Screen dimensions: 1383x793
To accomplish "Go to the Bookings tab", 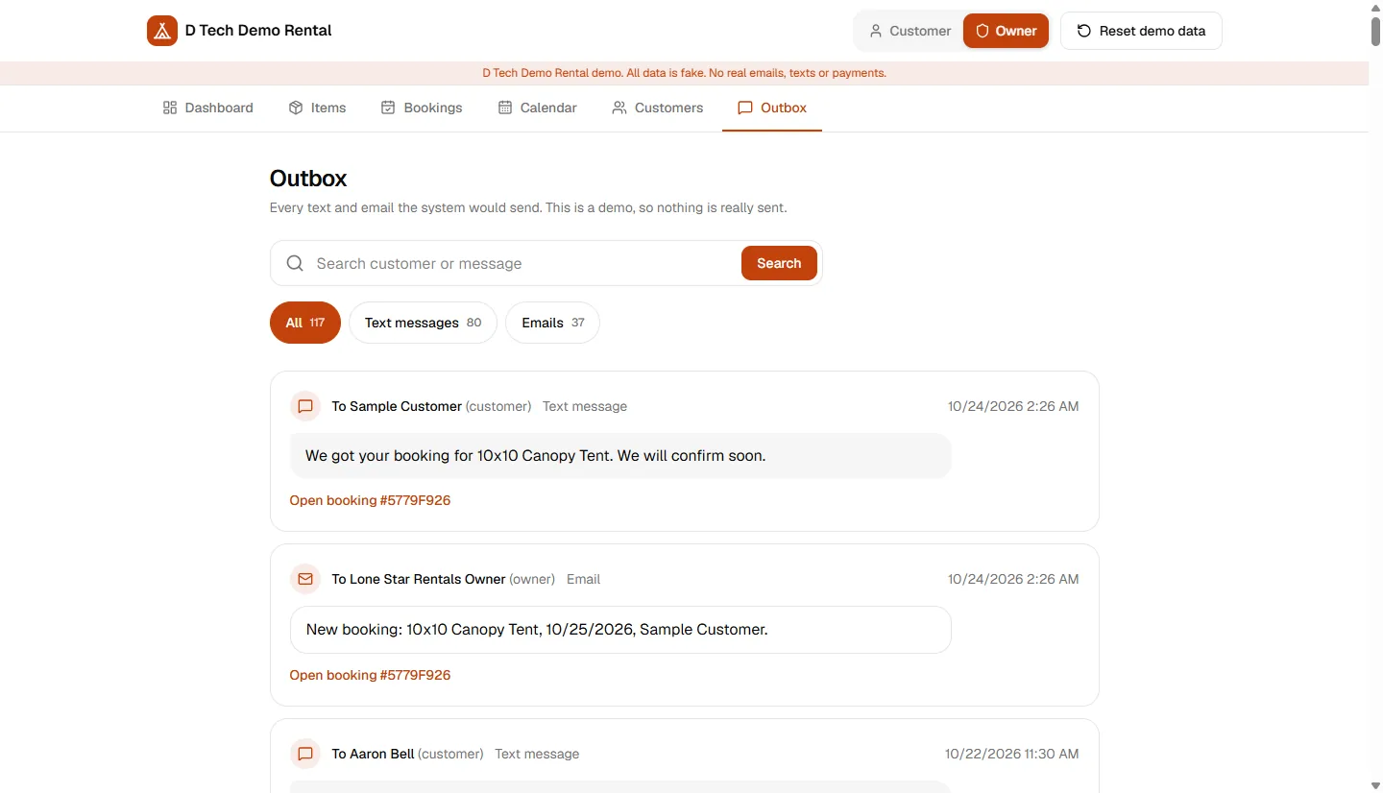I will click(422, 108).
